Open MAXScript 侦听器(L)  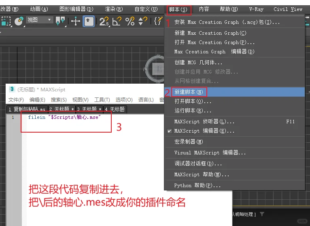tap(234, 122)
